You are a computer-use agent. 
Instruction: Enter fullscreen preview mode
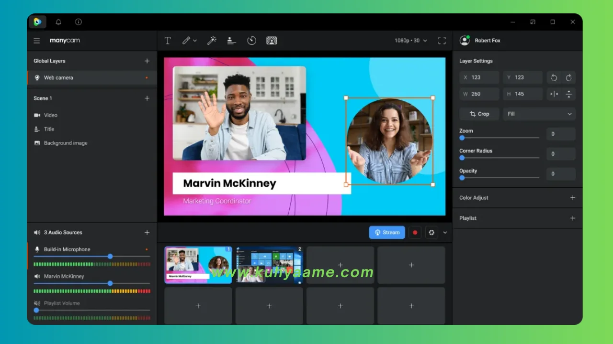click(442, 41)
